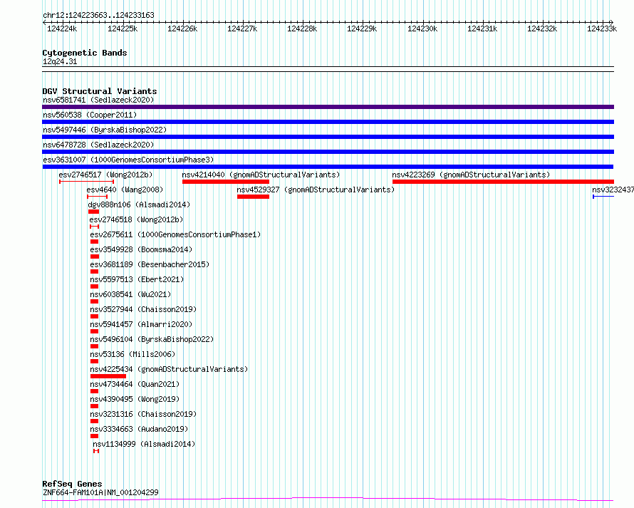
Task: Select nsv4225434 (gnomADStructuralVariants) label
Action: click(169, 369)
